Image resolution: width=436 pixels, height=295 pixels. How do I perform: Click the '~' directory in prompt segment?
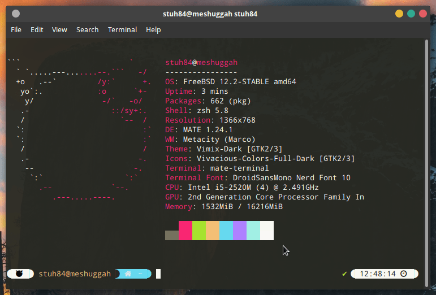(140, 274)
